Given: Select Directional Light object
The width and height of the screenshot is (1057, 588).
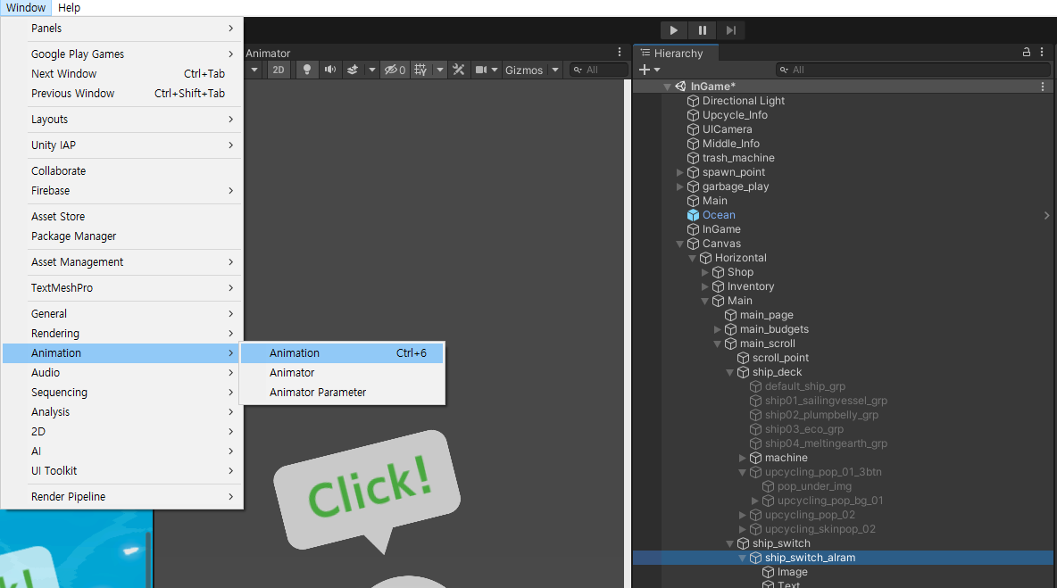Looking at the screenshot, I should pos(743,100).
